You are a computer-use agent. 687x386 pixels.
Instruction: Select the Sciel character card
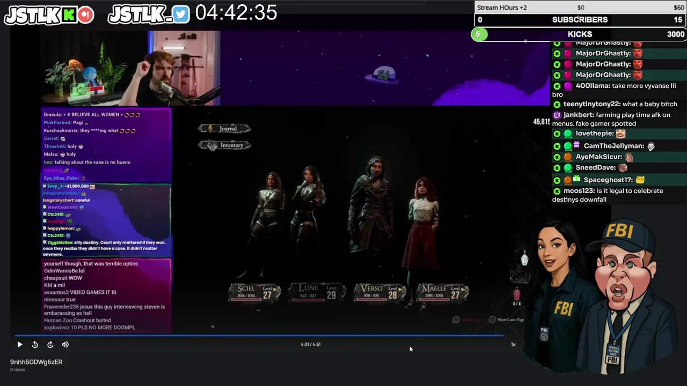[x=254, y=292]
